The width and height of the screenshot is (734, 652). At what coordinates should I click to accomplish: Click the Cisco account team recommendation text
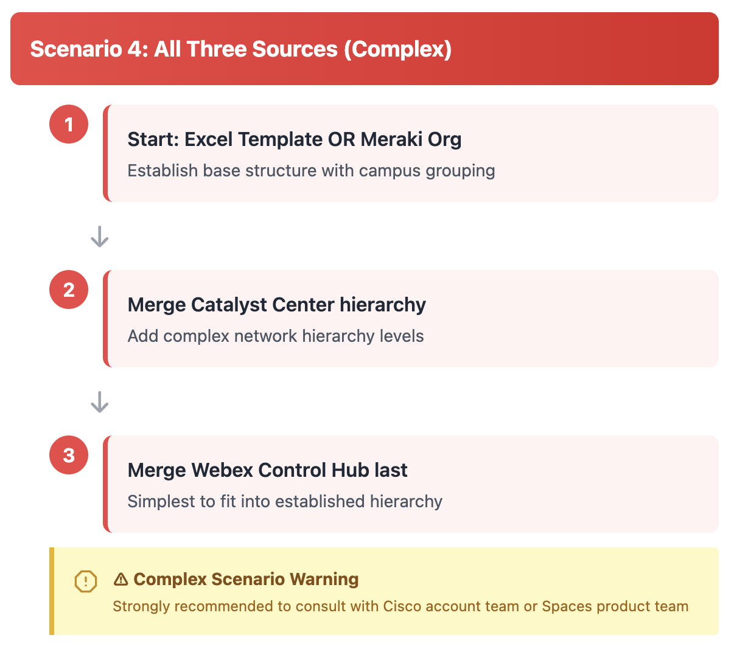(400, 606)
